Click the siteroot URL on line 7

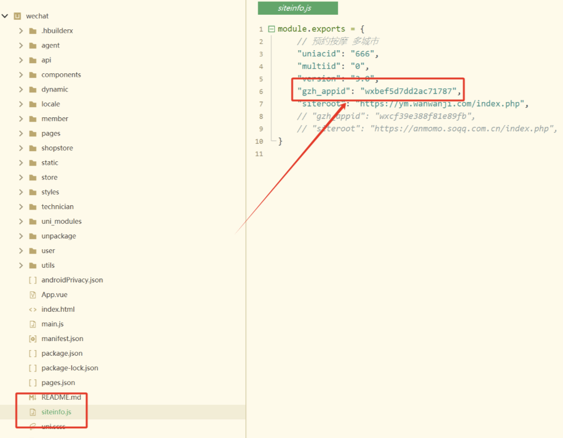click(x=441, y=104)
